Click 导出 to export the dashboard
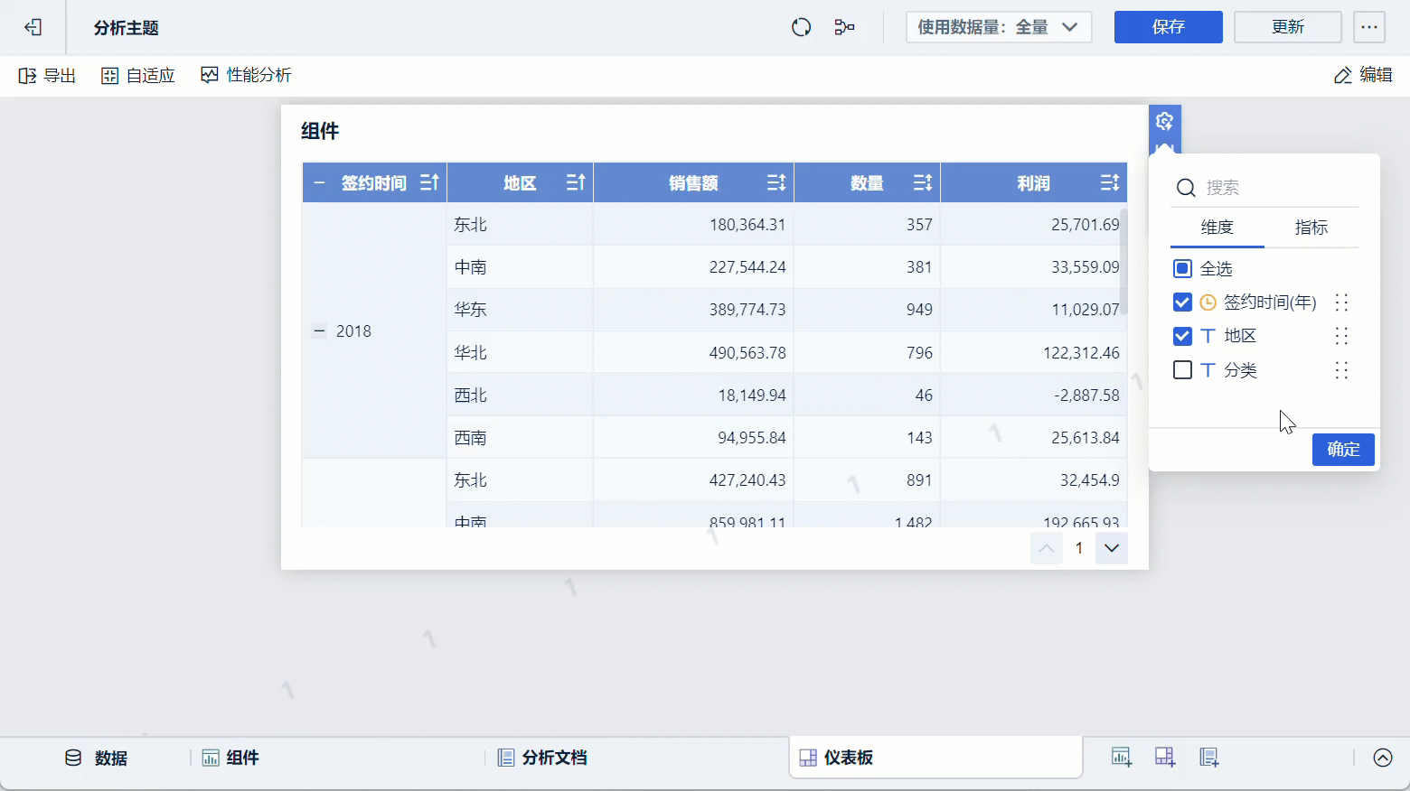1410x791 pixels. (47, 76)
